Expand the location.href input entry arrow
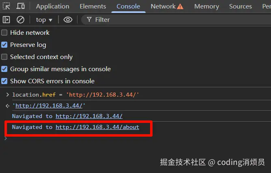The width and height of the screenshot is (271, 173). click(x=7, y=95)
